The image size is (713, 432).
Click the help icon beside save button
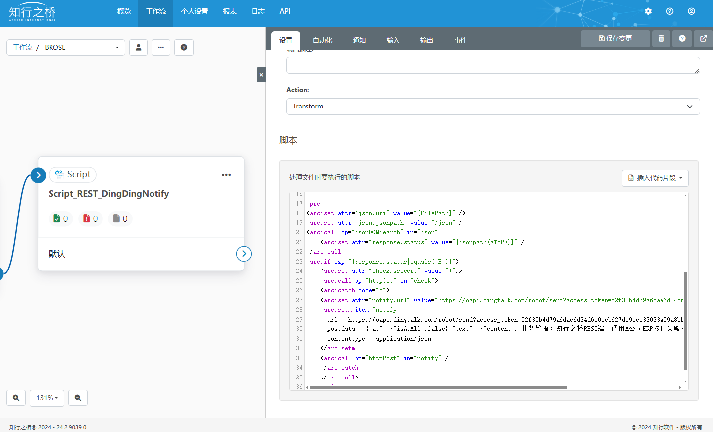[x=682, y=39]
